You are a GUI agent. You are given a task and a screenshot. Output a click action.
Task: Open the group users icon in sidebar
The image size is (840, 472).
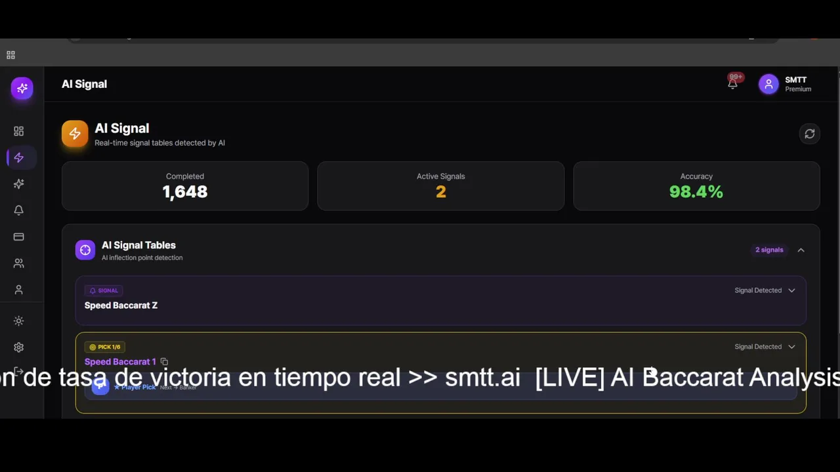coord(18,263)
